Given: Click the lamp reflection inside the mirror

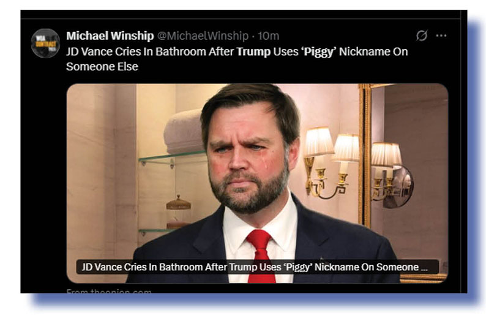Looking at the screenshot, I should [x=386, y=169].
